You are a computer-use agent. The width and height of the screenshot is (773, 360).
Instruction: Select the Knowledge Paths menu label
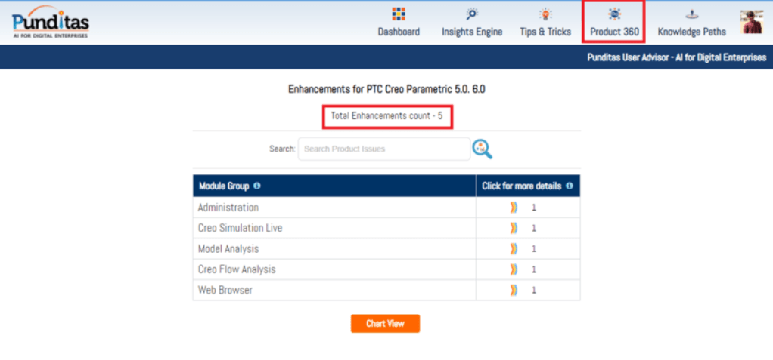click(691, 32)
